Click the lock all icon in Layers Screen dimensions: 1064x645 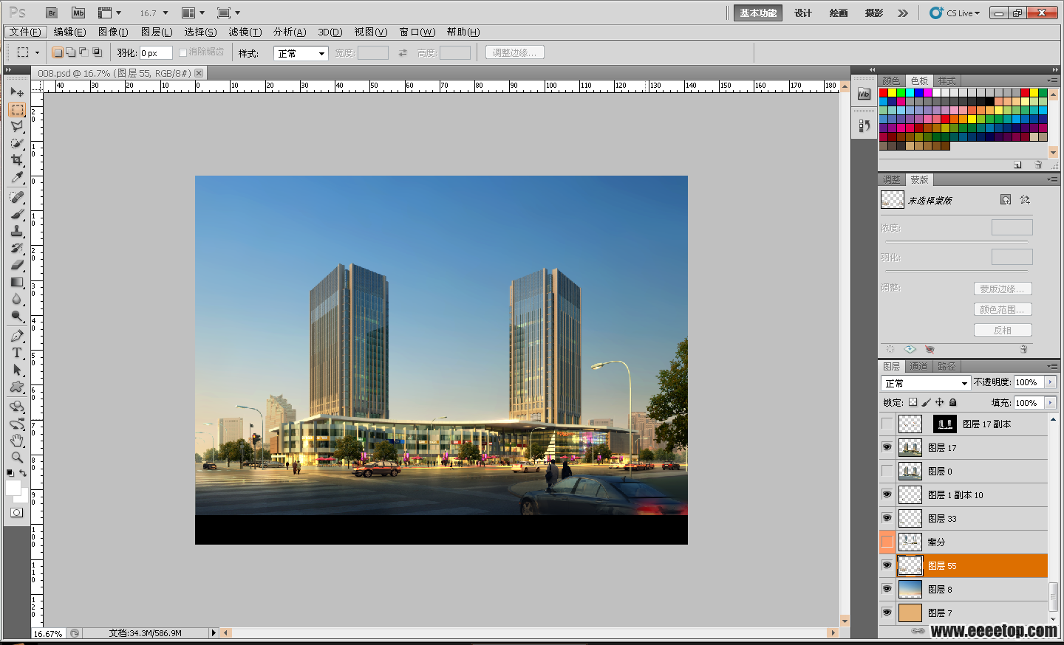(953, 402)
